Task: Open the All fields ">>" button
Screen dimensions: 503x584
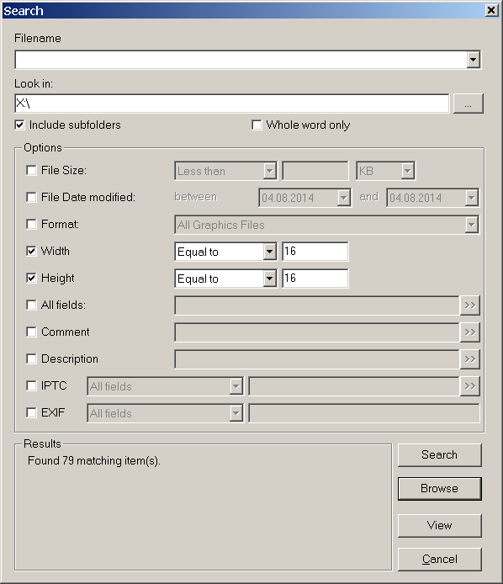Action: pos(470,305)
